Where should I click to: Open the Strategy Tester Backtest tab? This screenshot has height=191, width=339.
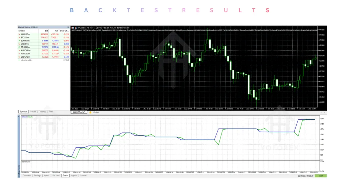56,176
